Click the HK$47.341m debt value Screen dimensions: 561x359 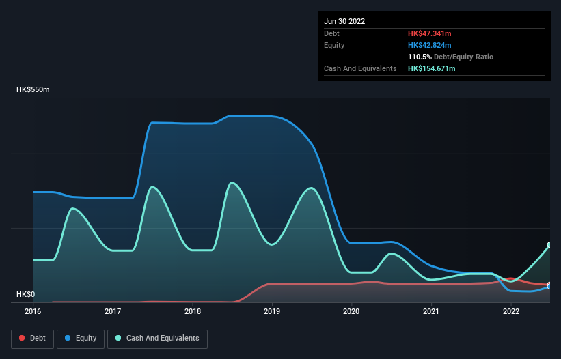429,33
